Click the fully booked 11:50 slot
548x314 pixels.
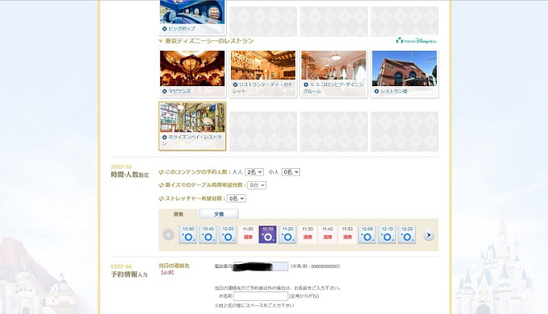[x=348, y=234]
